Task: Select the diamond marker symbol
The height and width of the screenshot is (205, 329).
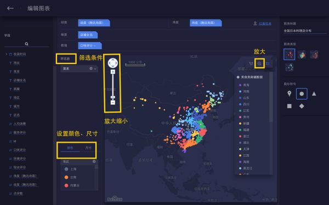Action: pos(302,106)
